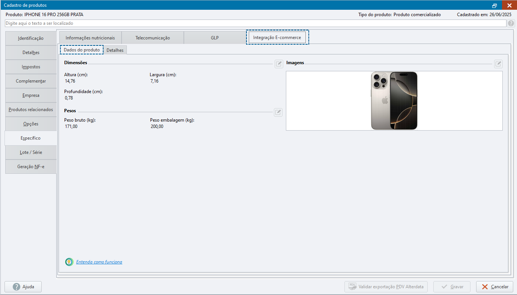517x295 pixels.
Task: Click the Produto comercializado type text
Action: 417,15
